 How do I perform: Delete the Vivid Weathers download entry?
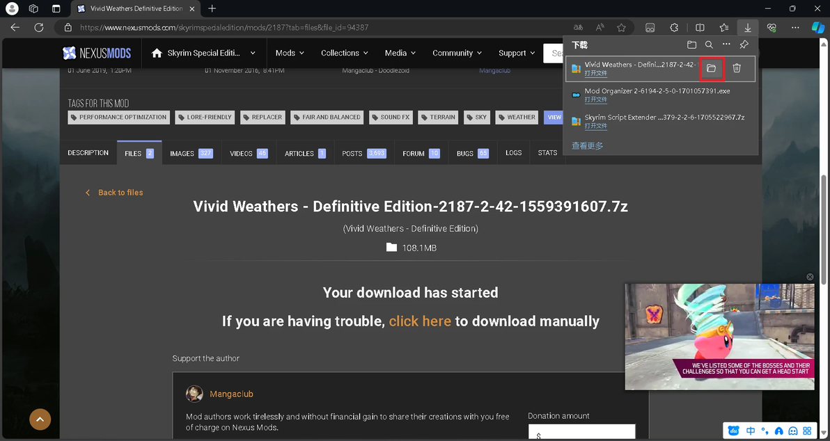[736, 68]
